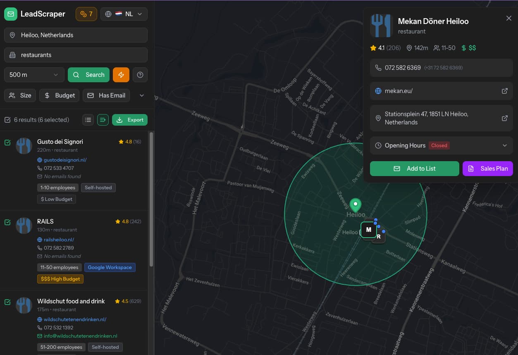
Task: Open the Stationsplein address external link icon
Action: coord(504,118)
